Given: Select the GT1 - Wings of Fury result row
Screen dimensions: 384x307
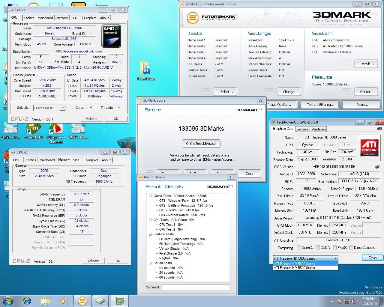Looking at the screenshot, I should 183,201.
